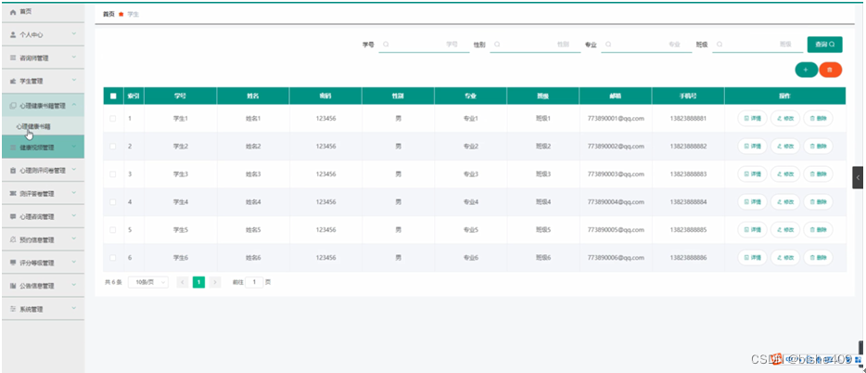Click the 性别 search input field
Viewport: 866px width, 373px height.
(x=535, y=45)
